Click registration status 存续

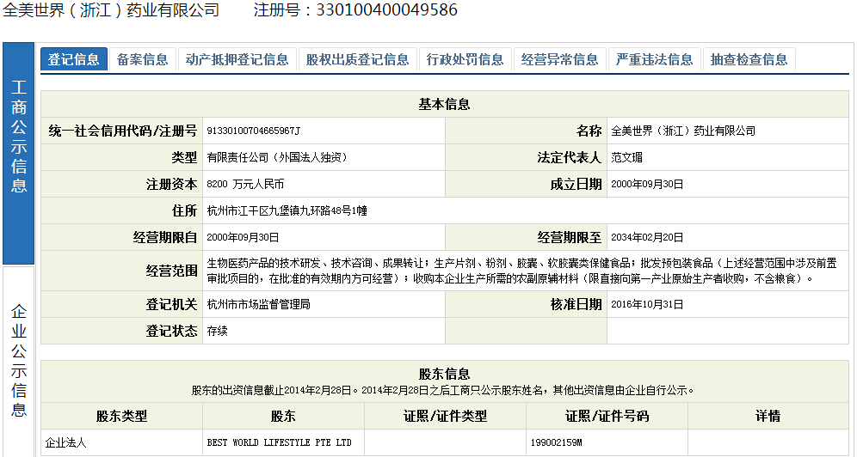[x=217, y=331]
